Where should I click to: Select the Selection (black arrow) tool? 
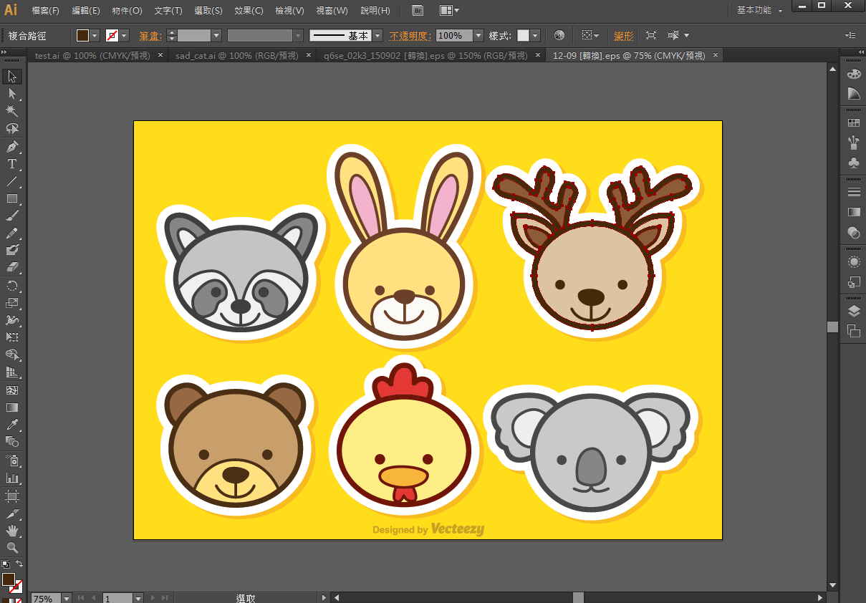[12, 77]
